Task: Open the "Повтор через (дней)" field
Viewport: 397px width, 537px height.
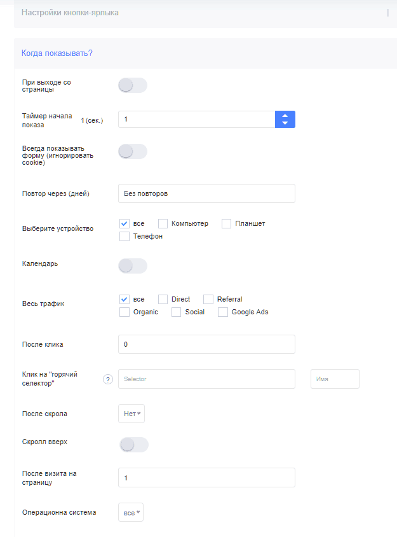Action: tap(206, 193)
